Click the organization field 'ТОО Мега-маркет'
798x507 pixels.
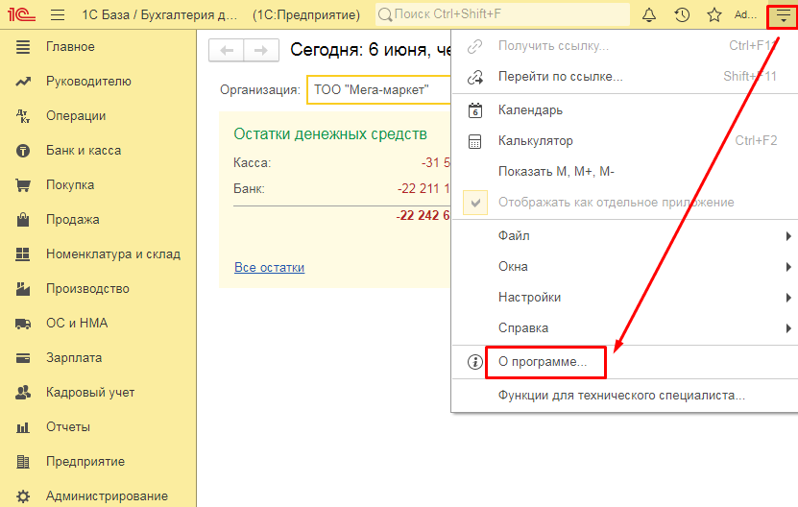click(x=376, y=90)
